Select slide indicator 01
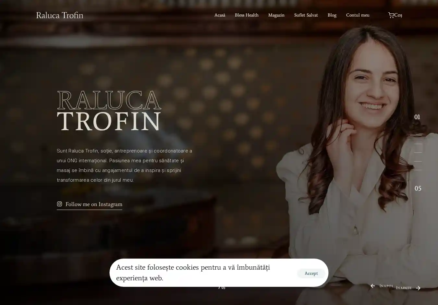 tap(417, 117)
